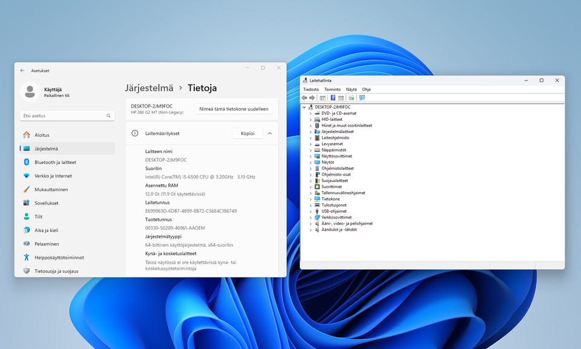Image resolution: width=581 pixels, height=349 pixels.
Task: Click the Etsi asetus search field
Action: coord(67,116)
